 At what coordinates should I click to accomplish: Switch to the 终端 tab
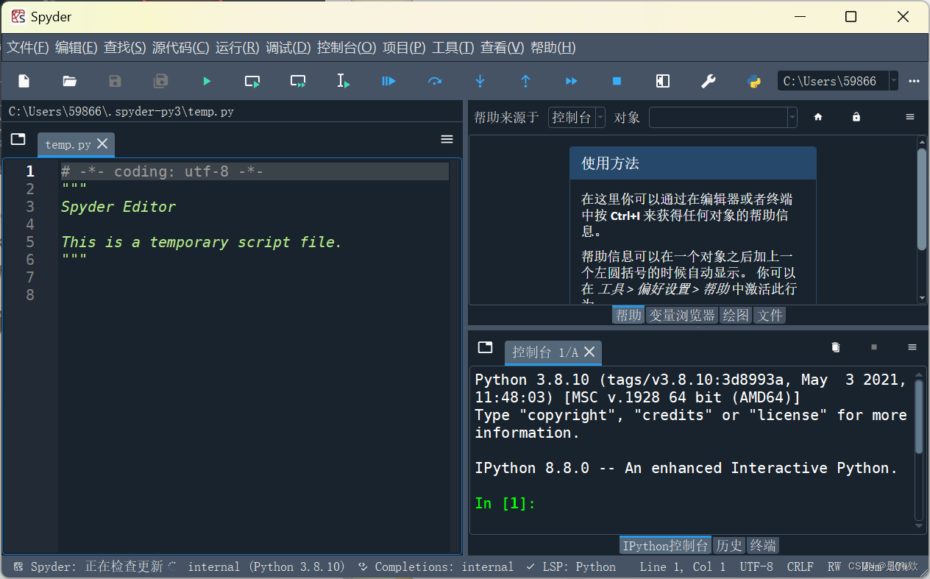coord(763,546)
